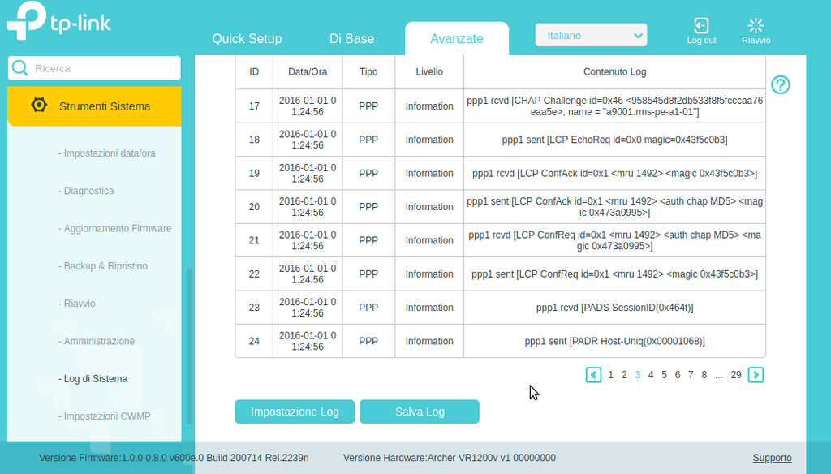Click the Strumenti Sistema gear icon
The height and width of the screenshot is (474, 831).
point(39,106)
